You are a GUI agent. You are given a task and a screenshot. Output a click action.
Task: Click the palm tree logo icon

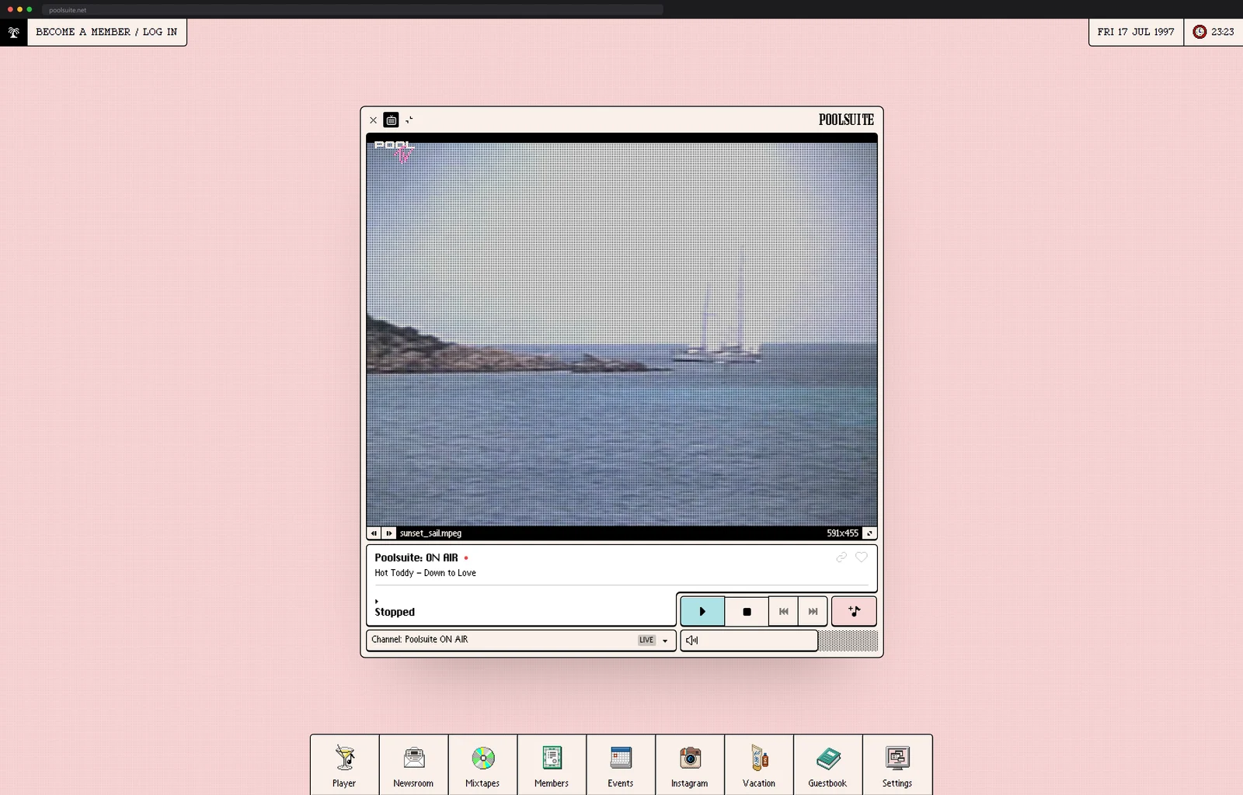pos(13,32)
